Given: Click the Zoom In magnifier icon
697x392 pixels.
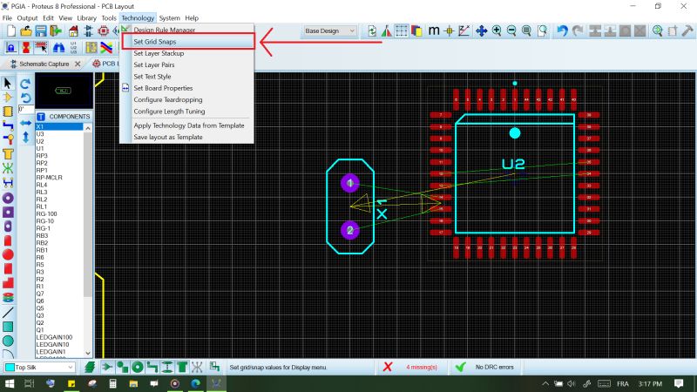Looking at the screenshot, I should tap(497, 30).
